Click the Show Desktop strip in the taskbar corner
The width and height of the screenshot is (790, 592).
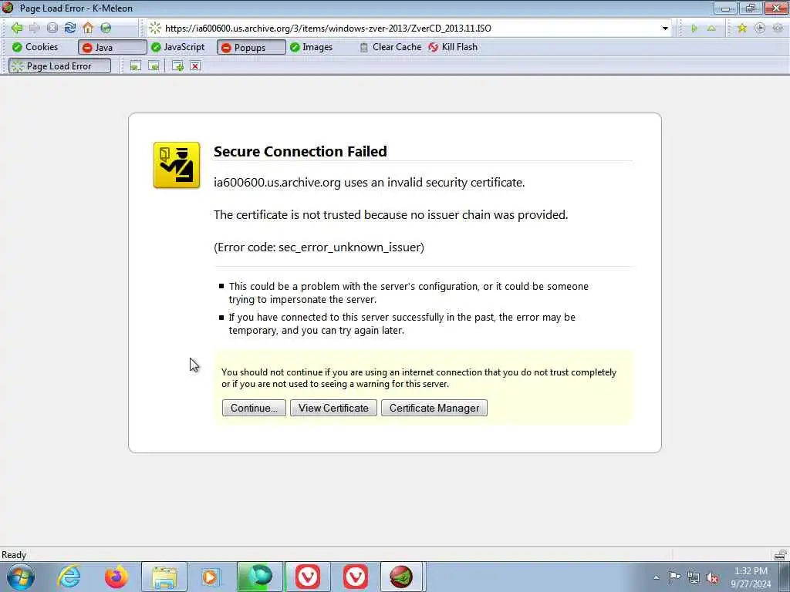785,577
